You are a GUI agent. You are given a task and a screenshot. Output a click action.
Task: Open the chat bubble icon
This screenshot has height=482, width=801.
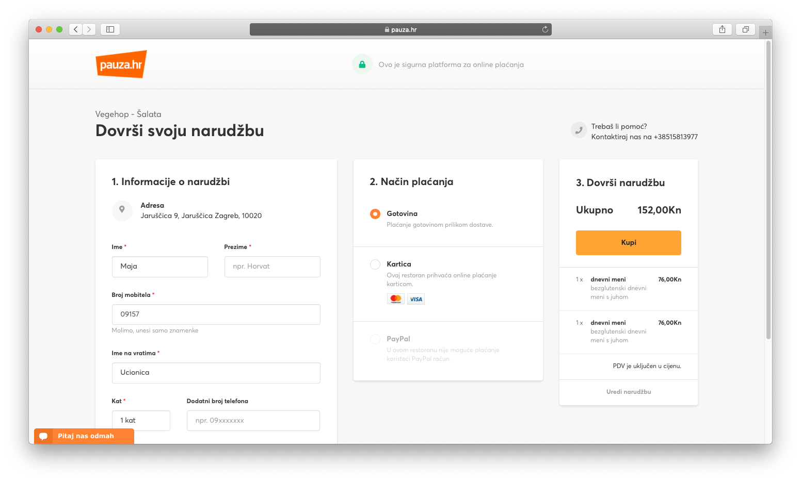click(44, 436)
